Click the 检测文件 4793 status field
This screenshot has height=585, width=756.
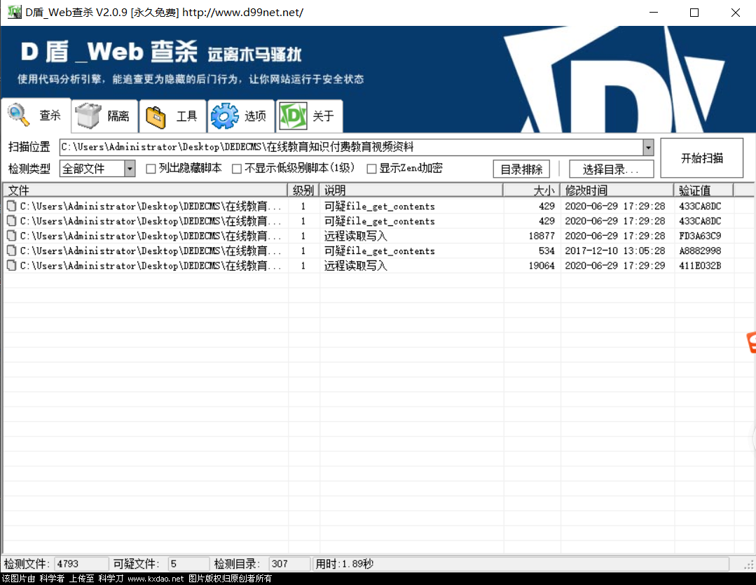(x=81, y=564)
